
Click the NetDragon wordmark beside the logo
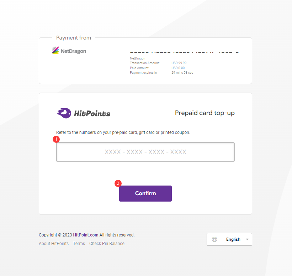(73, 51)
